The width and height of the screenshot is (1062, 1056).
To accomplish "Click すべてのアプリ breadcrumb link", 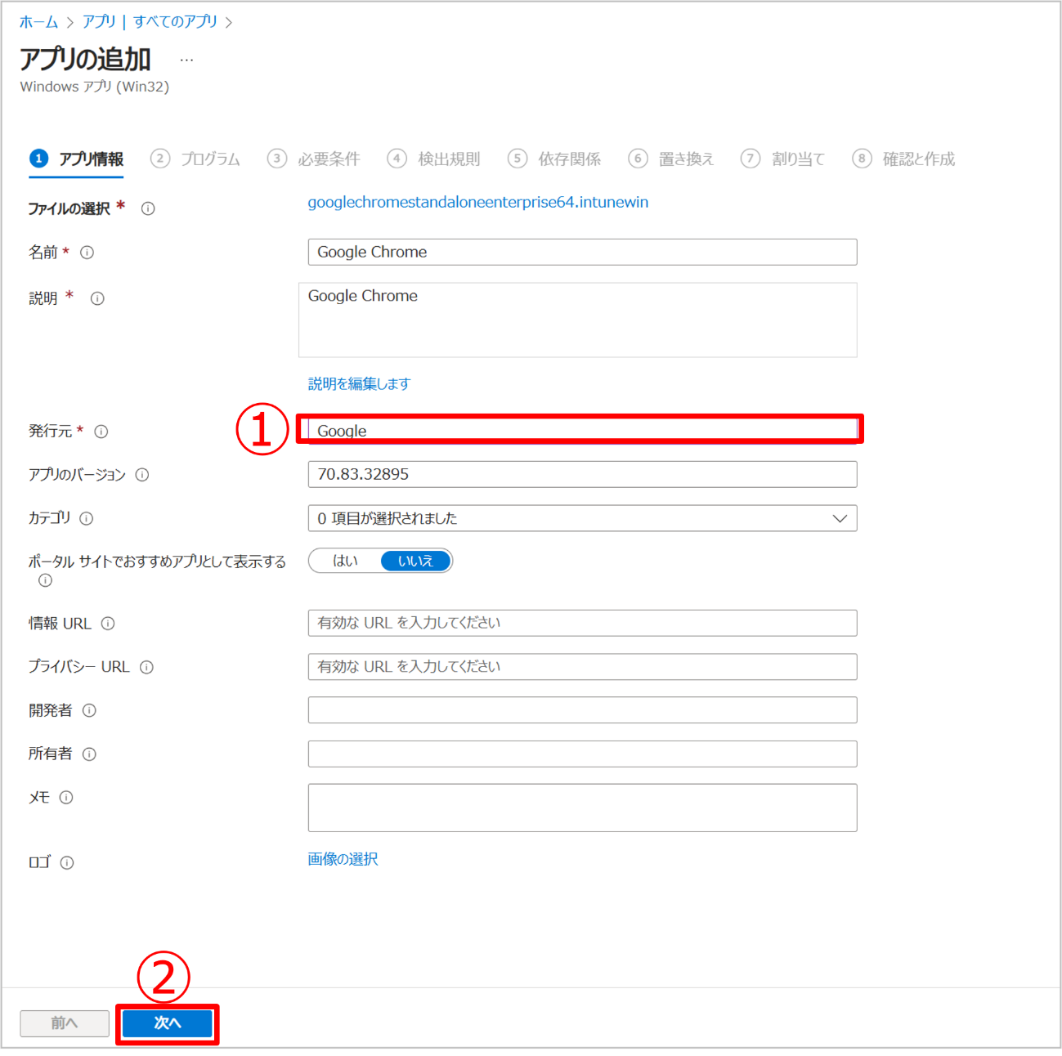I will [x=175, y=22].
